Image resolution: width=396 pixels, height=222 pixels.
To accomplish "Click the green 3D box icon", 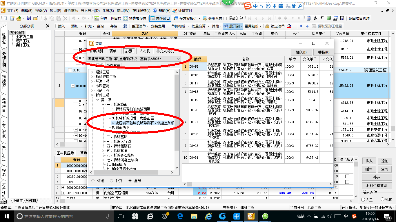I will [329, 18].
